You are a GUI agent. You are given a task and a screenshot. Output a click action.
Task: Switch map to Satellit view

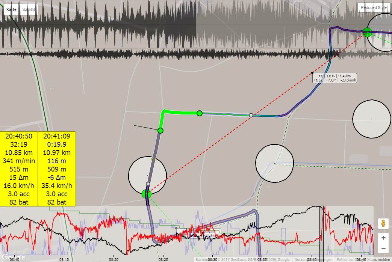pyautogui.click(x=29, y=9)
